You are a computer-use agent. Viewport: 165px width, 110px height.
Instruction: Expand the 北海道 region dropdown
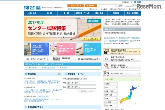[111, 84]
